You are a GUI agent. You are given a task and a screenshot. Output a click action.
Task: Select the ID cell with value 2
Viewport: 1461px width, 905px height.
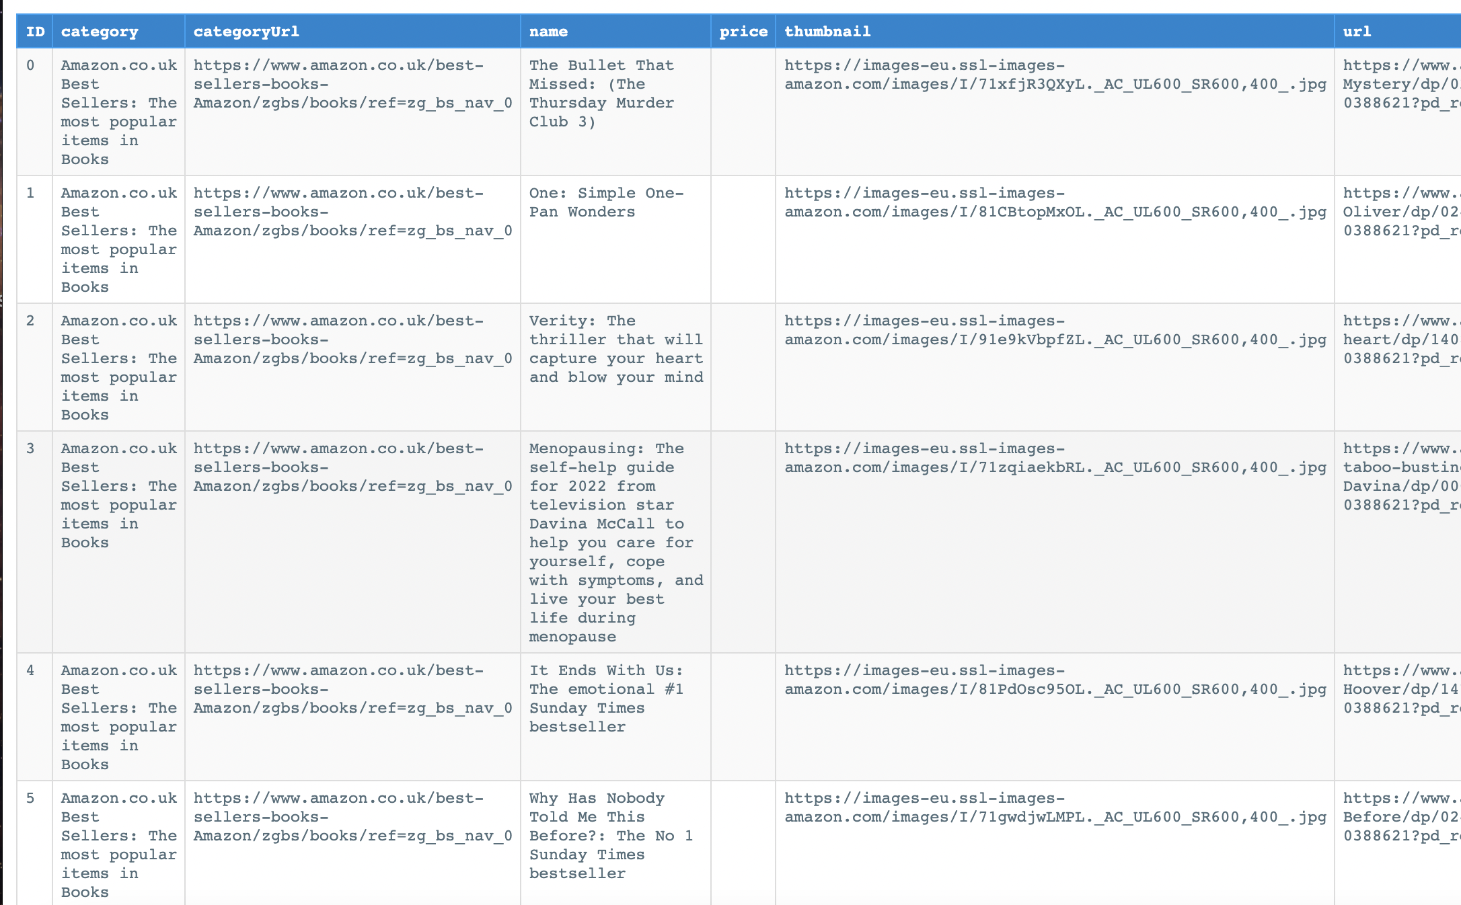[35, 367]
